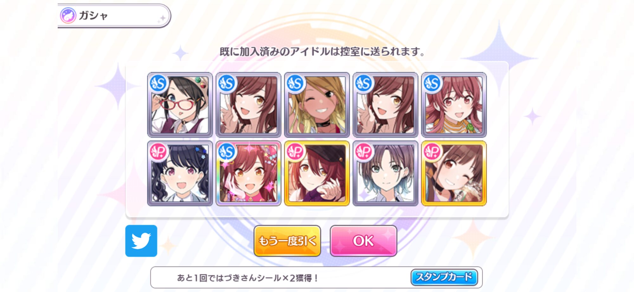Viewport: 634px width, 292px height.
Task: Click the もう一度引く button
Action: (287, 241)
